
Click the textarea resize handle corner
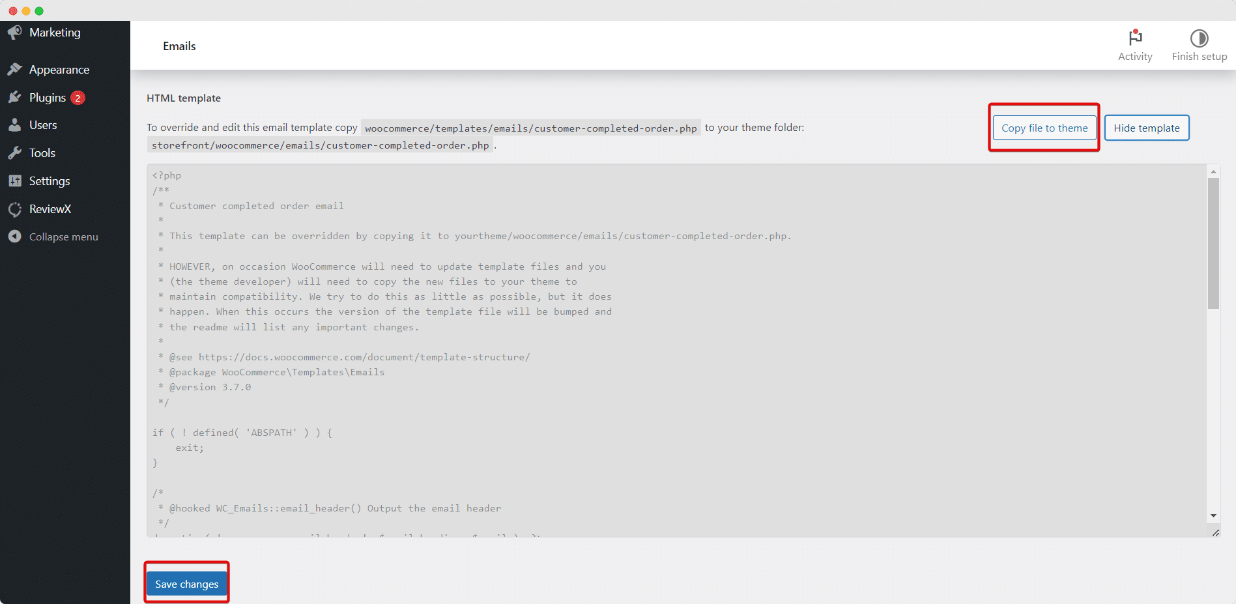coord(1216,533)
